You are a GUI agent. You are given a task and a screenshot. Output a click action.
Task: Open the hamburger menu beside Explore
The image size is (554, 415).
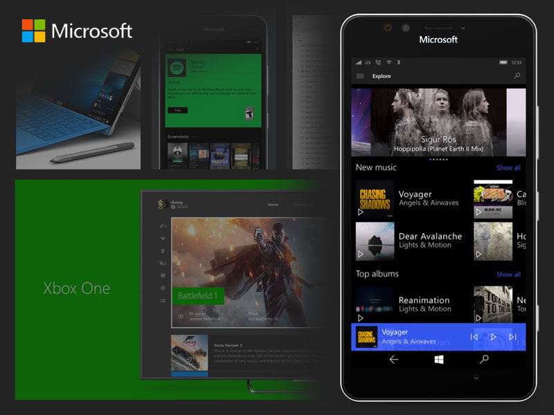360,76
